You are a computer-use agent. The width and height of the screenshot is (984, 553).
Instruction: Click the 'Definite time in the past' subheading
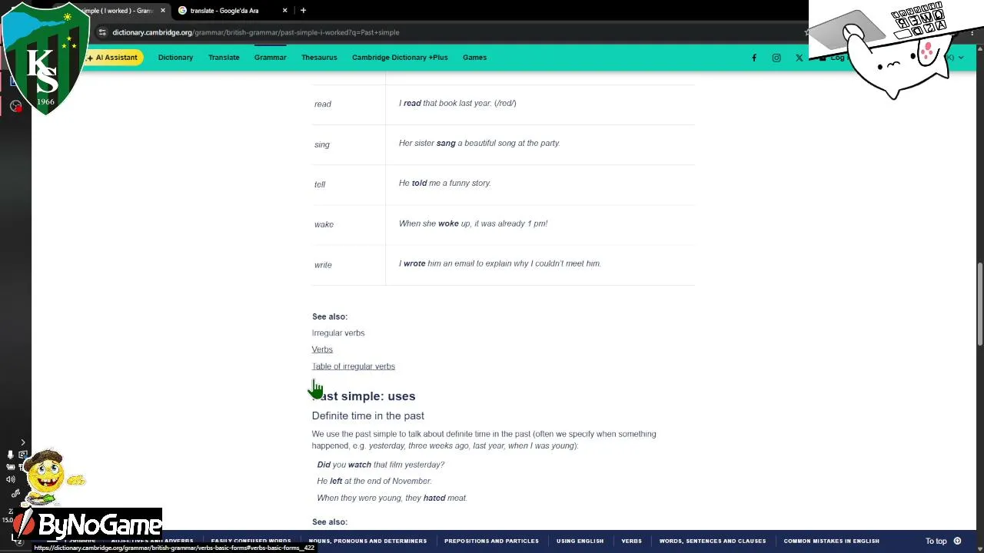click(368, 416)
